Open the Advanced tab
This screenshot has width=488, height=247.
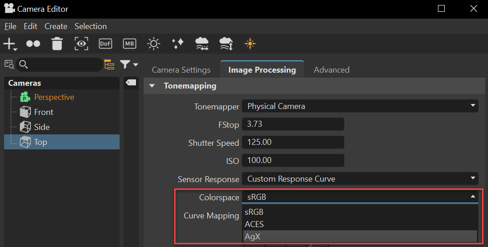[332, 70]
